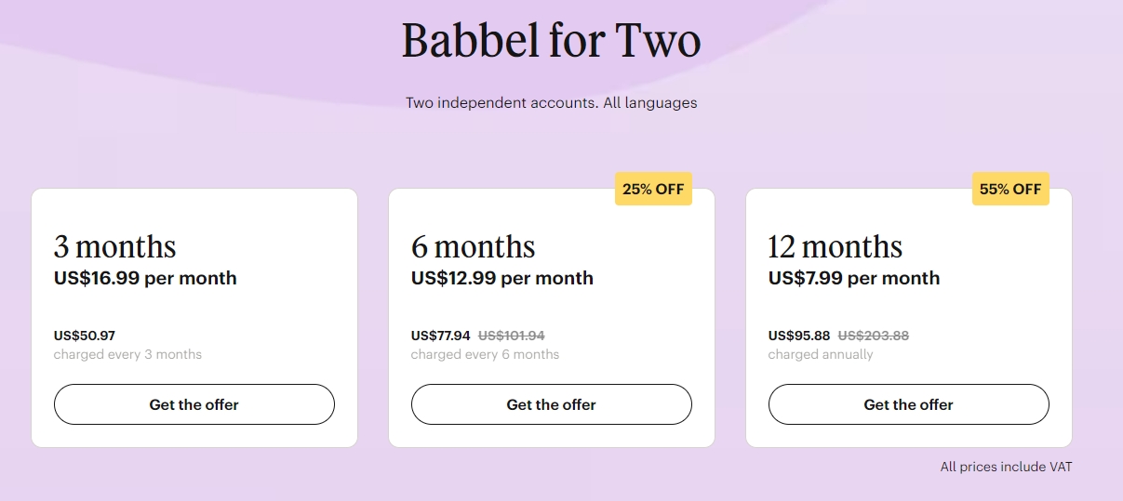Click the 25% OFF badge
This screenshot has width=1123, height=501.
click(x=653, y=189)
